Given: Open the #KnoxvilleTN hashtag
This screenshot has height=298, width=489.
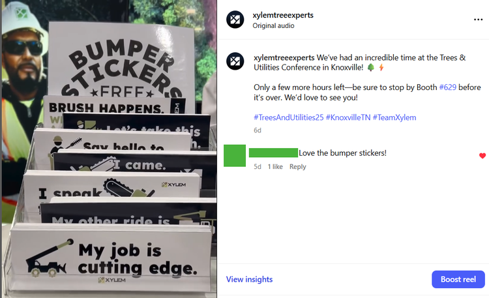Looking at the screenshot, I should pos(348,117).
